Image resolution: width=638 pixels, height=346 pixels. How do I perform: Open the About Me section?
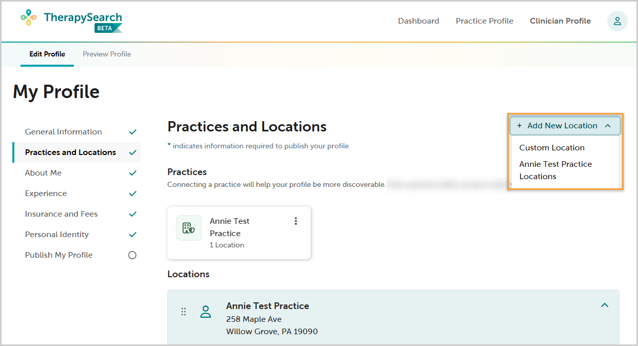(x=43, y=173)
